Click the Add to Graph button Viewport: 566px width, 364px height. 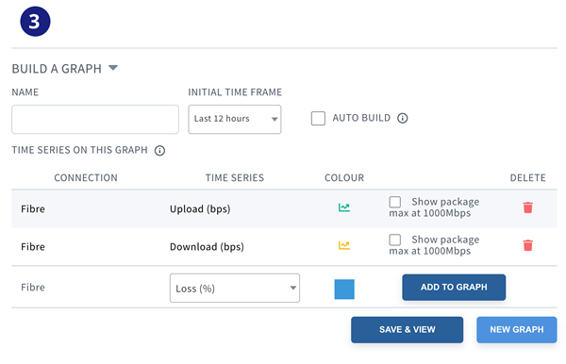click(454, 288)
